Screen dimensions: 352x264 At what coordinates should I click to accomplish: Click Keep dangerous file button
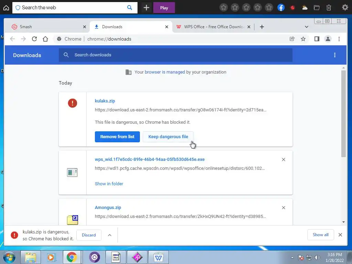(x=168, y=137)
